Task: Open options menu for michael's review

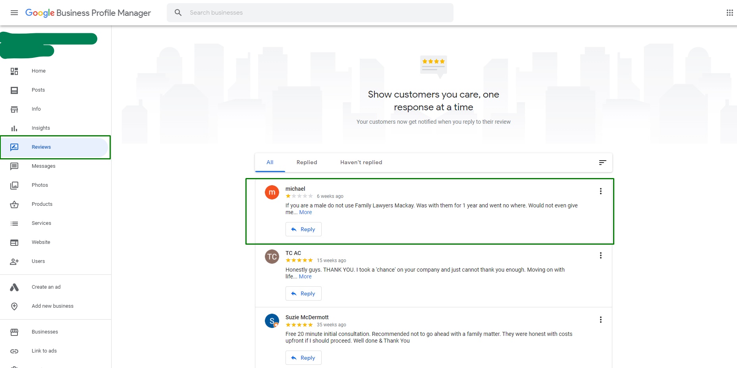Action: tap(600, 191)
